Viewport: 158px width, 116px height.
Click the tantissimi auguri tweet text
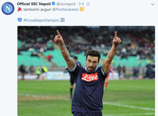pyautogui.click(x=37, y=9)
